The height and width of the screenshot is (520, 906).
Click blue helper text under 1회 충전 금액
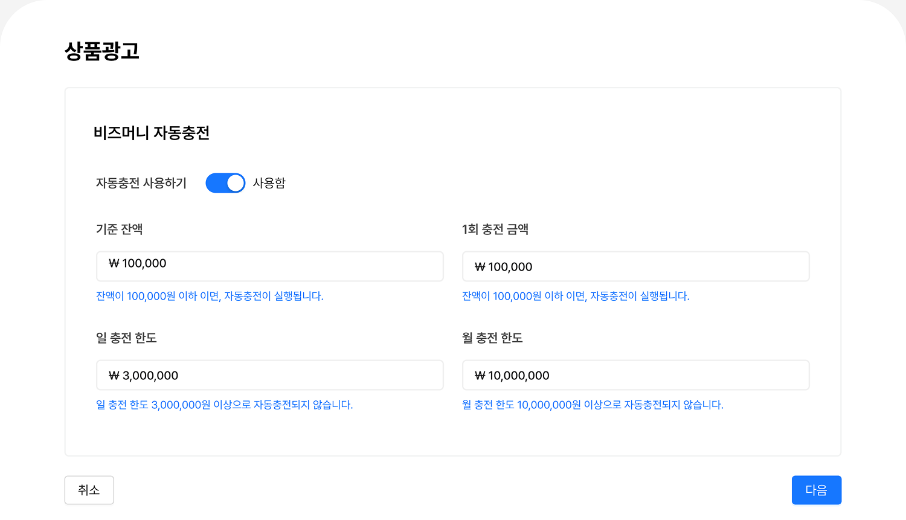(x=574, y=296)
